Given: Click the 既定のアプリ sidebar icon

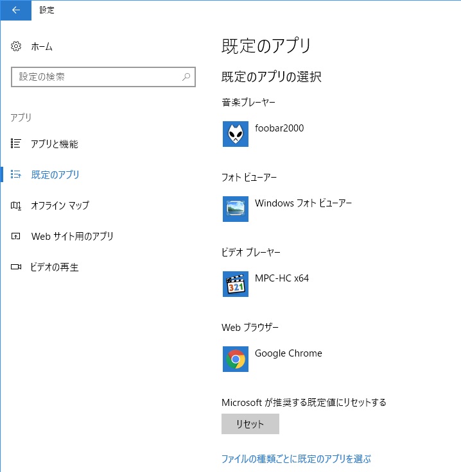Looking at the screenshot, I should [15, 174].
